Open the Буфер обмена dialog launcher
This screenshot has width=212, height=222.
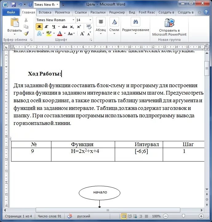31,40
